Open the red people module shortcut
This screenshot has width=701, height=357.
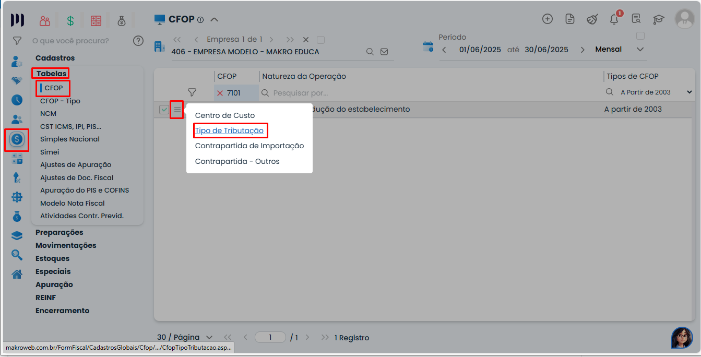point(45,21)
